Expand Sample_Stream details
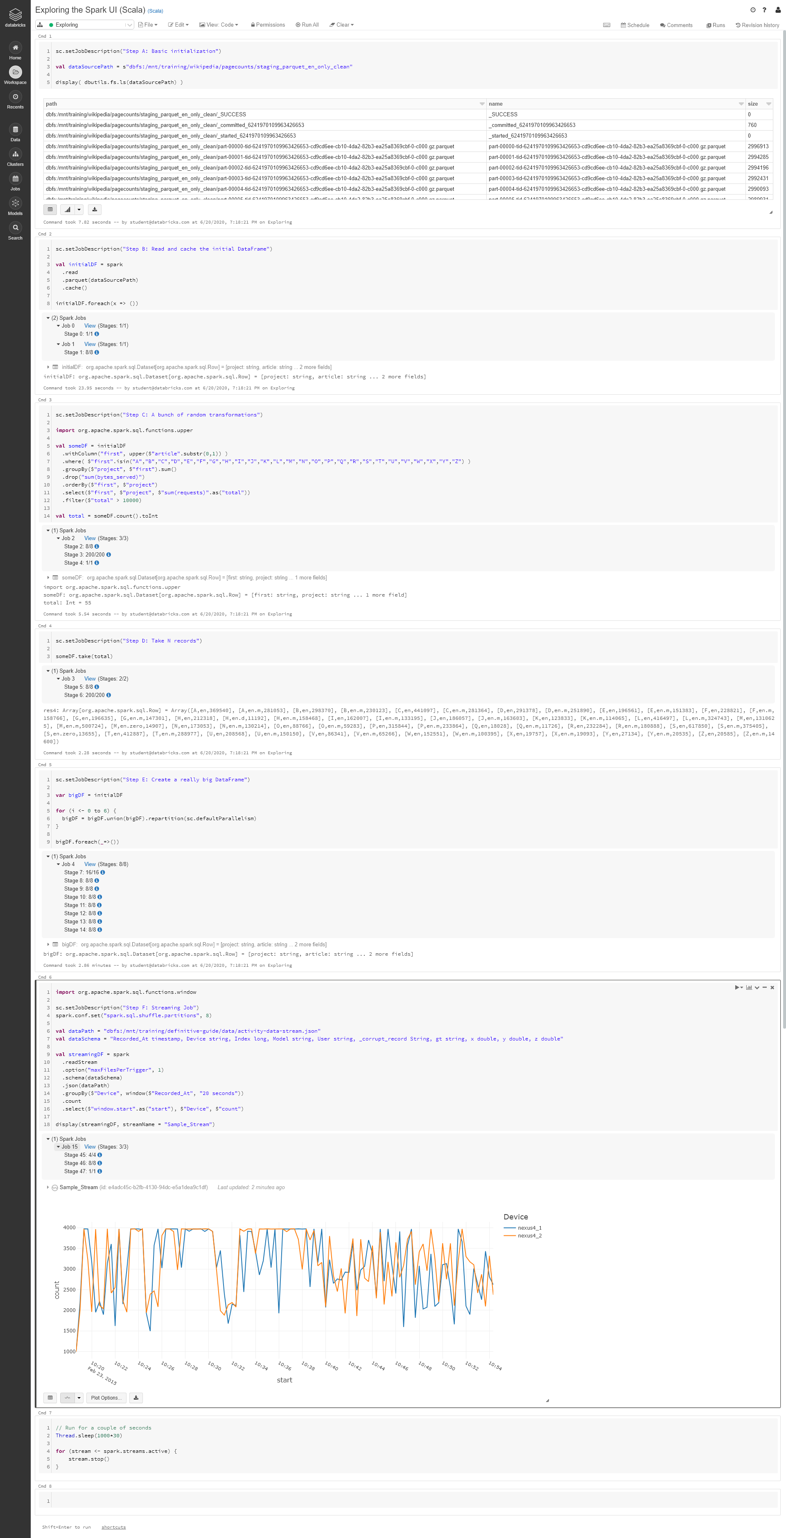 [48, 1187]
